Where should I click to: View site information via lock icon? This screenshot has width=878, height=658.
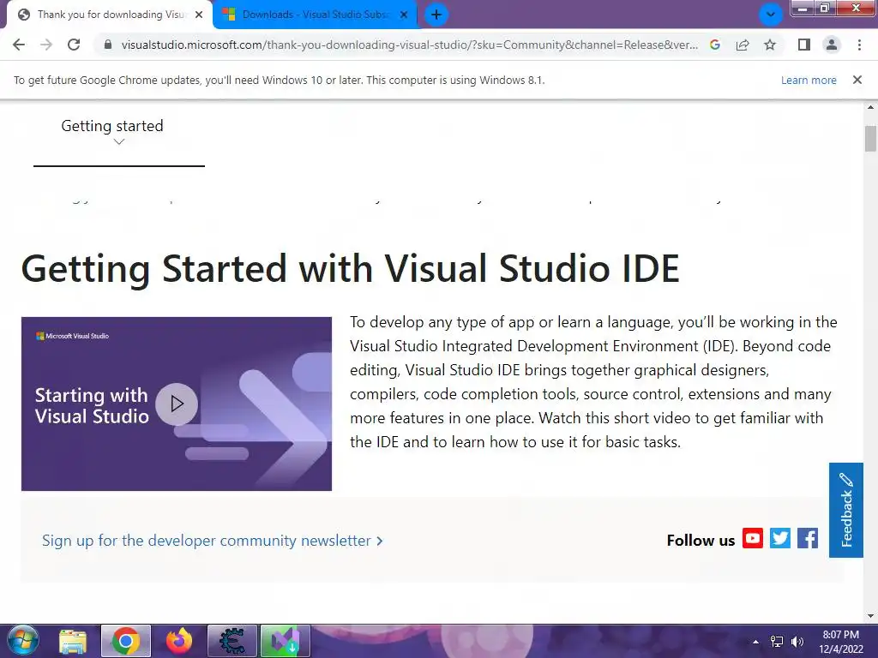[108, 45]
